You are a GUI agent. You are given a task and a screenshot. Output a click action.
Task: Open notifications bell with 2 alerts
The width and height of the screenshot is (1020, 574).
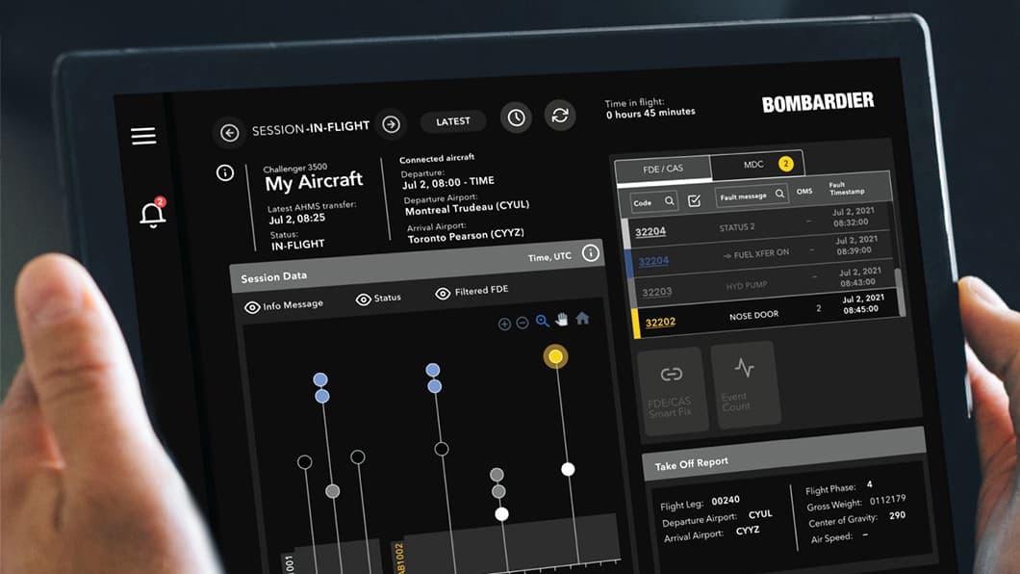pyautogui.click(x=153, y=212)
